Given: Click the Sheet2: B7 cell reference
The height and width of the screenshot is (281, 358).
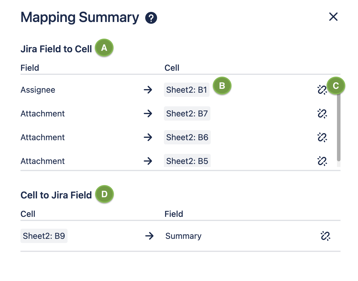Looking at the screenshot, I should pos(187,113).
